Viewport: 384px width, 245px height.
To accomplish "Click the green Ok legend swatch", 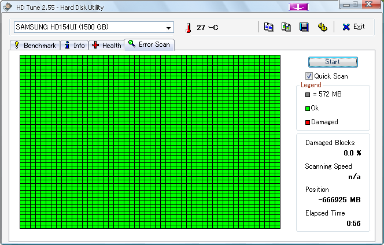I will pos(308,109).
